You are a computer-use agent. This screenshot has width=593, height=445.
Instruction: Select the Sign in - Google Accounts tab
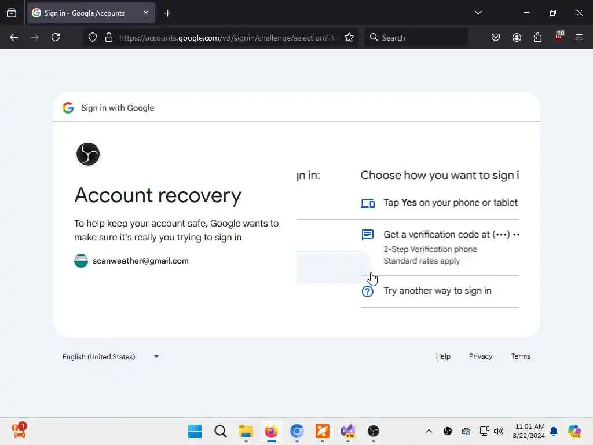(x=91, y=13)
